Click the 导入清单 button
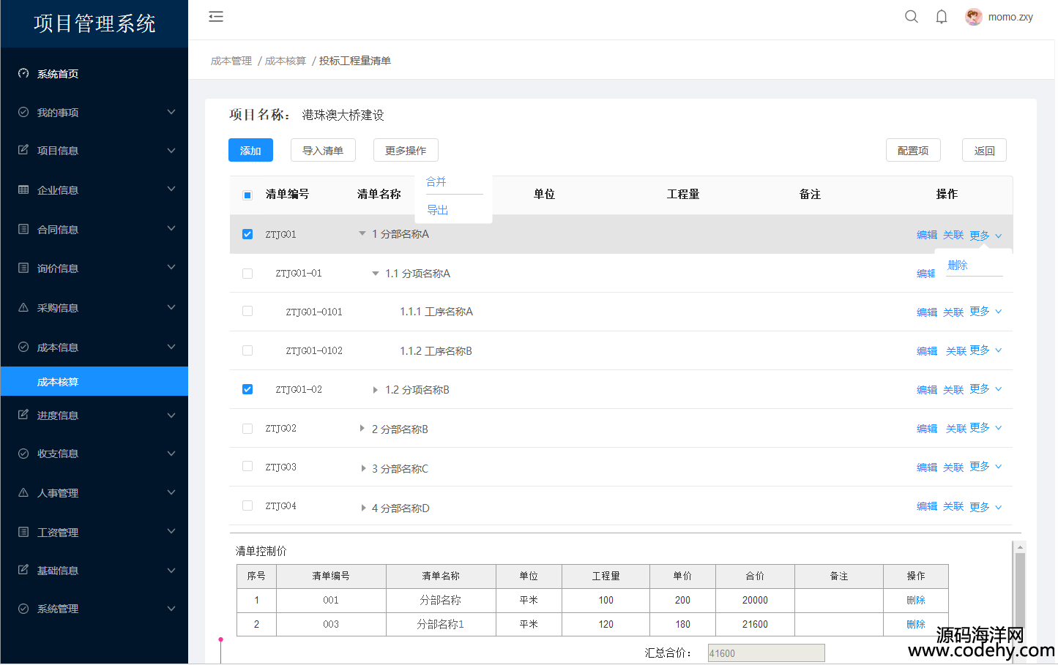 (323, 150)
